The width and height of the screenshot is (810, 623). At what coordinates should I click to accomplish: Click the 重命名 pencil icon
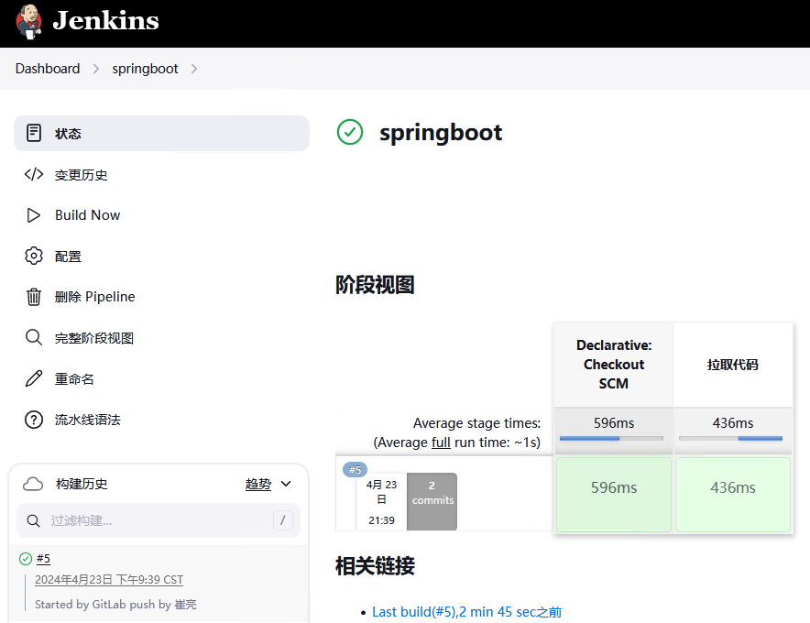pyautogui.click(x=34, y=378)
